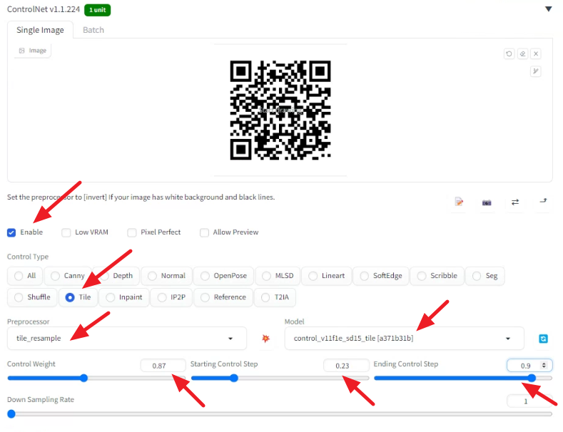563x432 pixels.
Task: Open the Preprocessor dropdown
Action: (127, 339)
